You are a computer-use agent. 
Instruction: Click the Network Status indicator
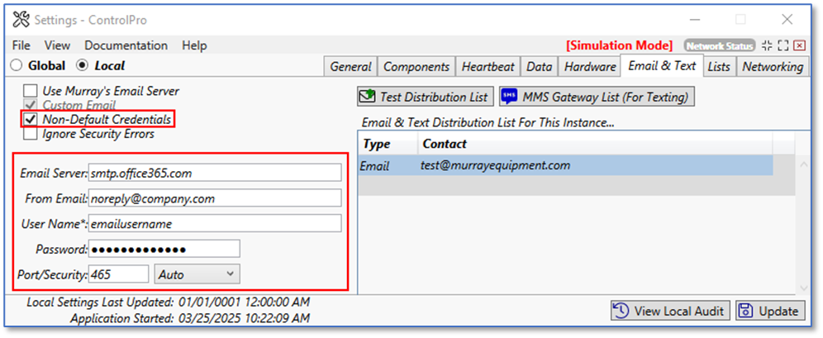719,45
